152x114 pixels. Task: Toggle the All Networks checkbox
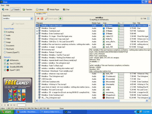(x=5, y=61)
